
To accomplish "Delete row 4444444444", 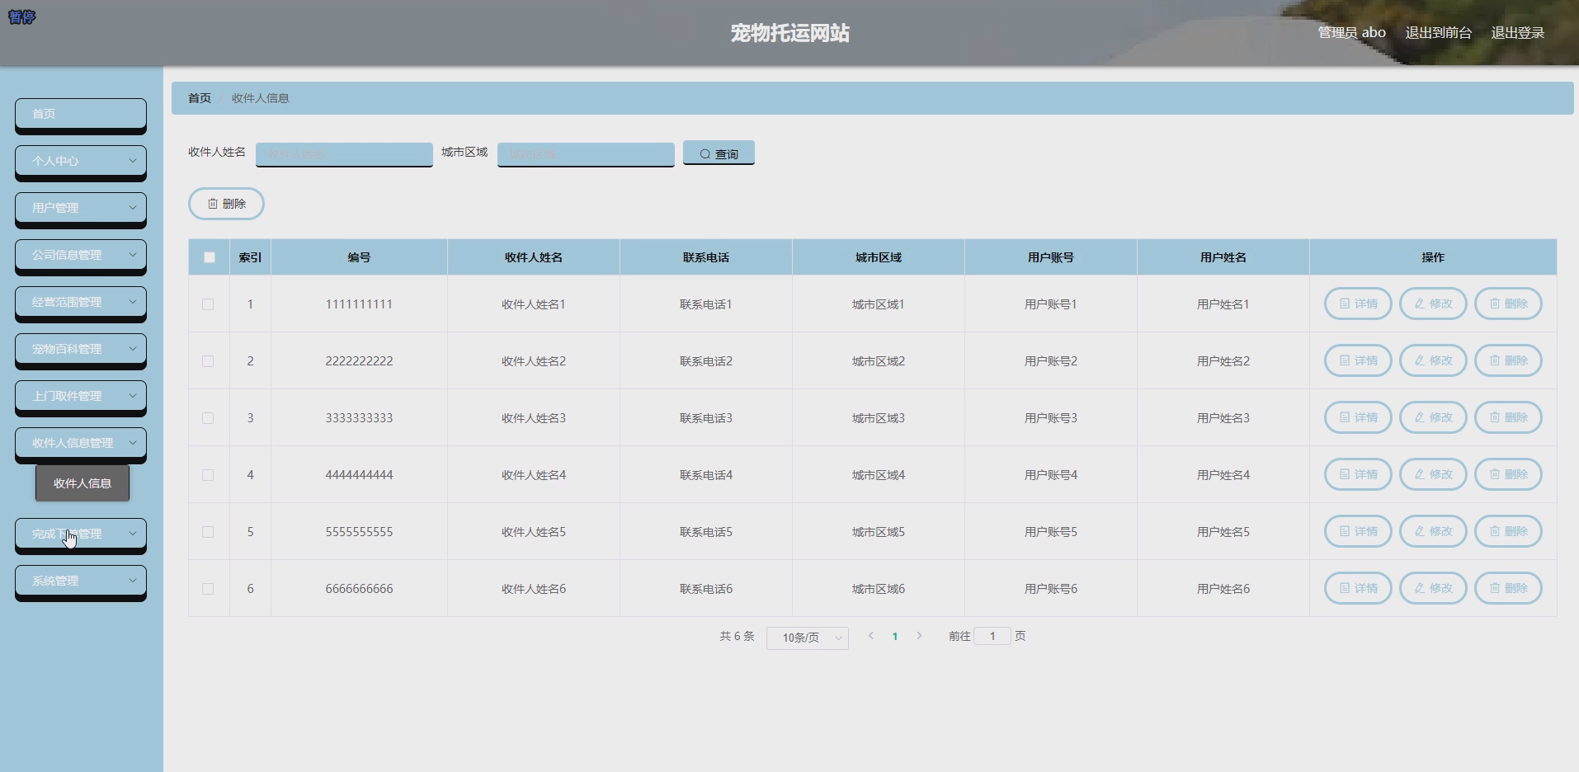I will (x=1508, y=474).
